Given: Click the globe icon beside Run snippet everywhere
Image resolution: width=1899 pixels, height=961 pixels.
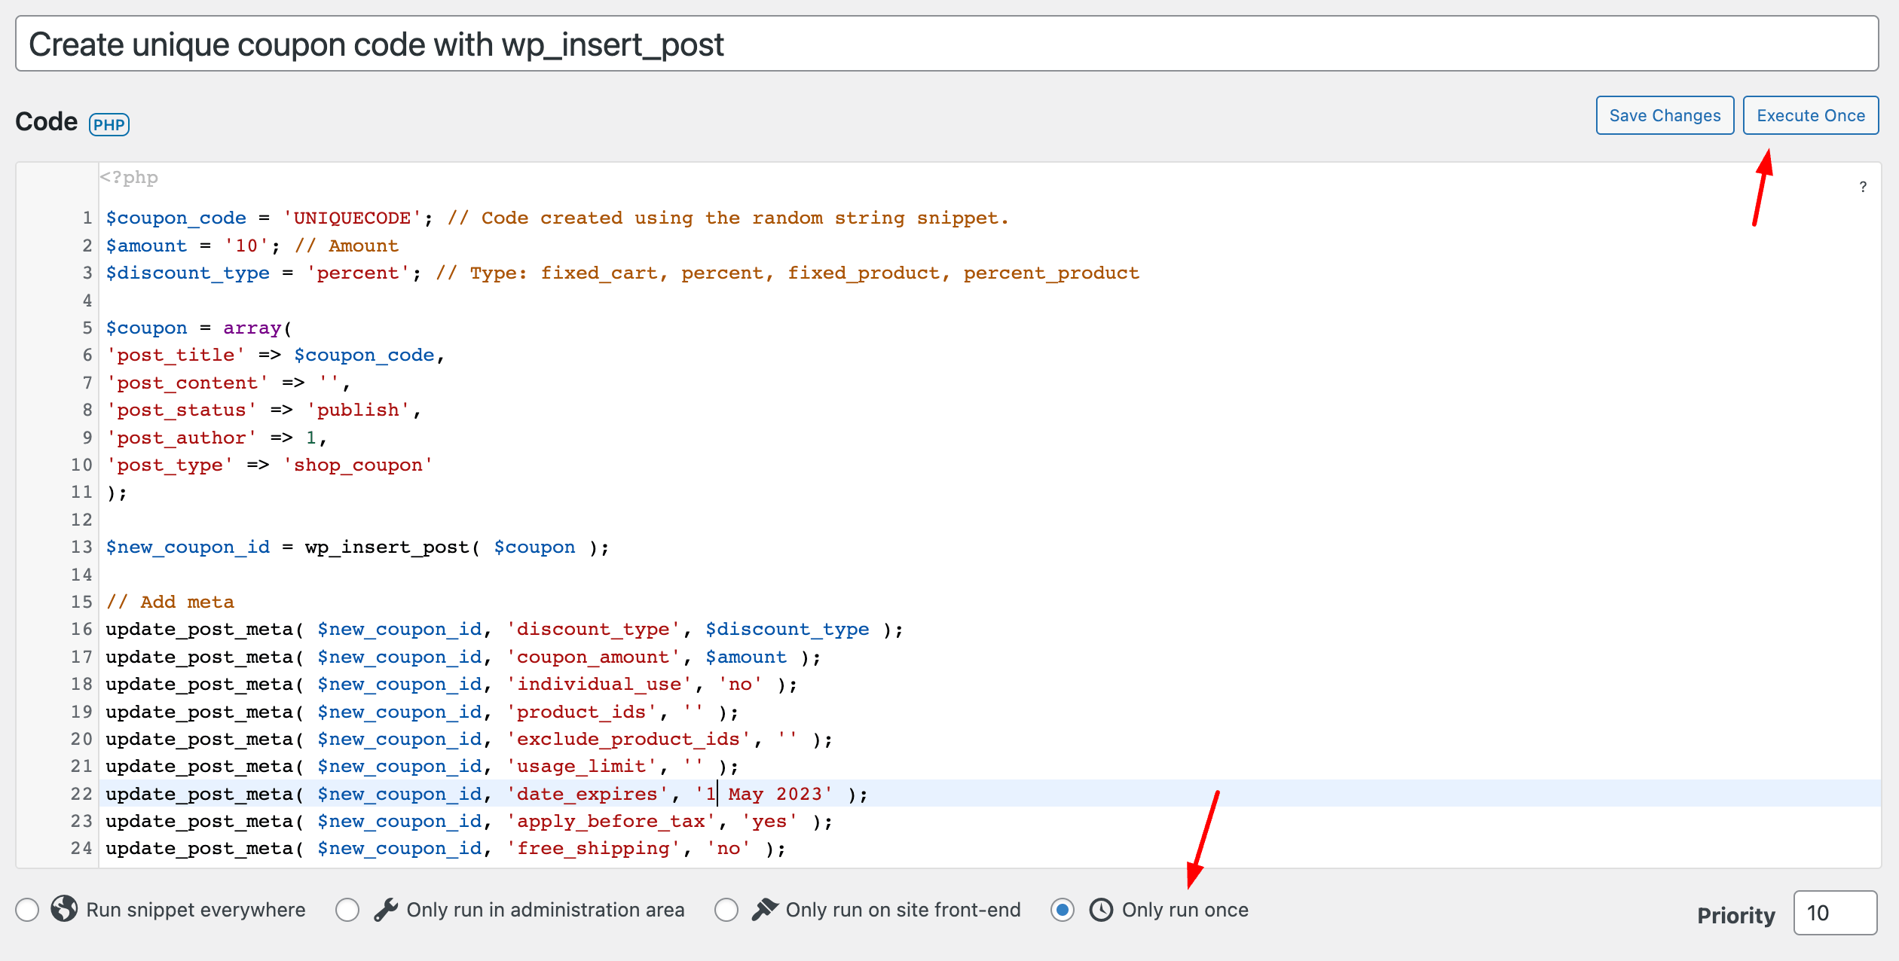Looking at the screenshot, I should [x=63, y=909].
